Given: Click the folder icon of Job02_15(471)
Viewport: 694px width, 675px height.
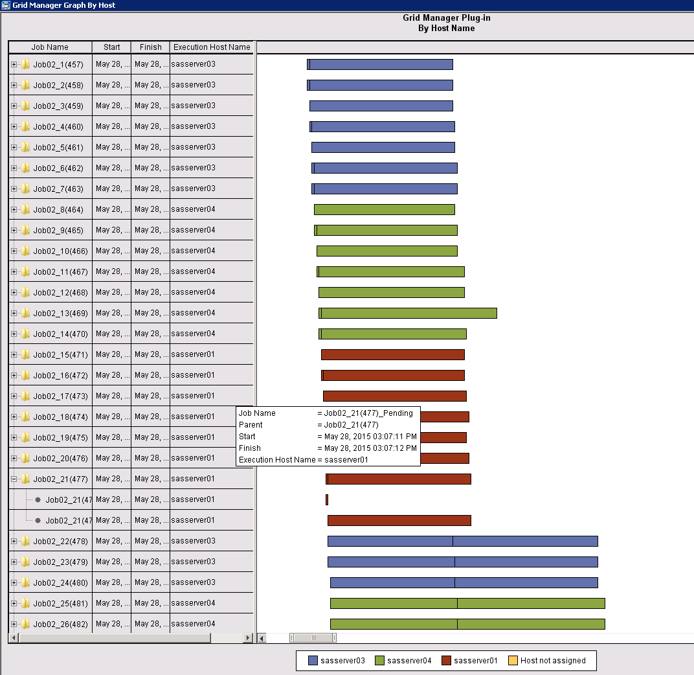Looking at the screenshot, I should pos(26,355).
